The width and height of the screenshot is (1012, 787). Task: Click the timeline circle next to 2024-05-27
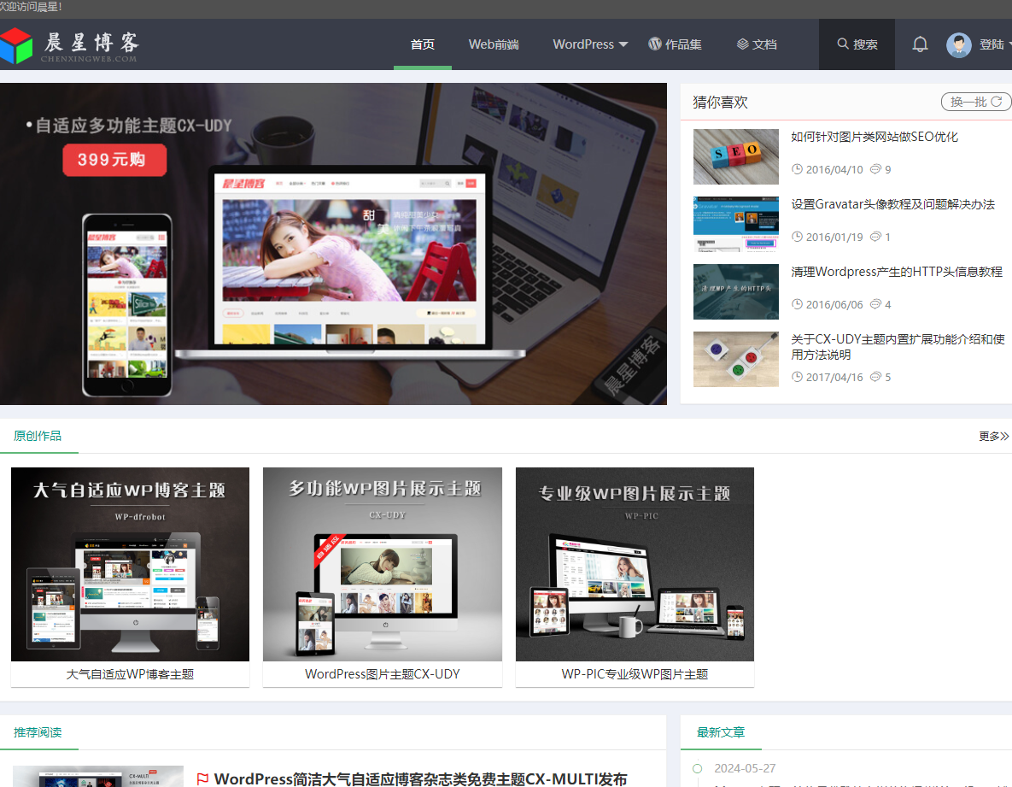tap(697, 768)
